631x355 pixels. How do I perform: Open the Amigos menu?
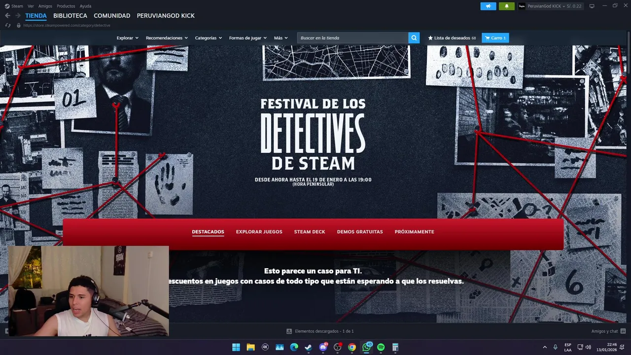[45, 6]
